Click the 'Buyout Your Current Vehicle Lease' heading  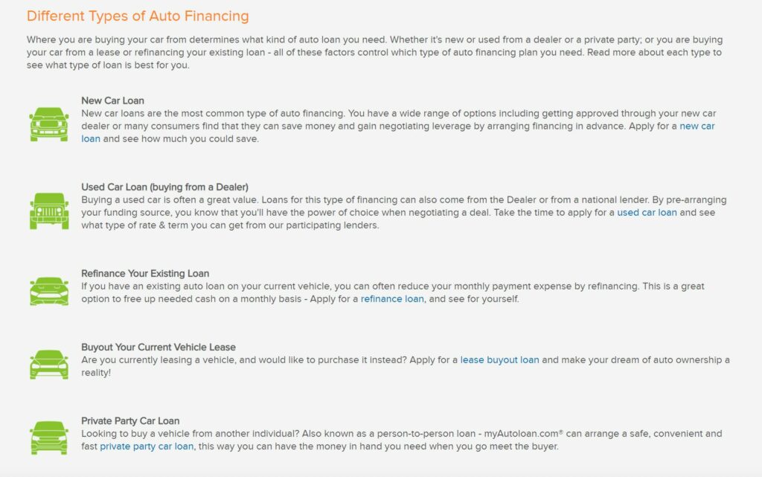159,348
